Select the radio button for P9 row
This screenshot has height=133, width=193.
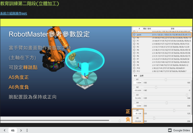[x=134, y=65]
